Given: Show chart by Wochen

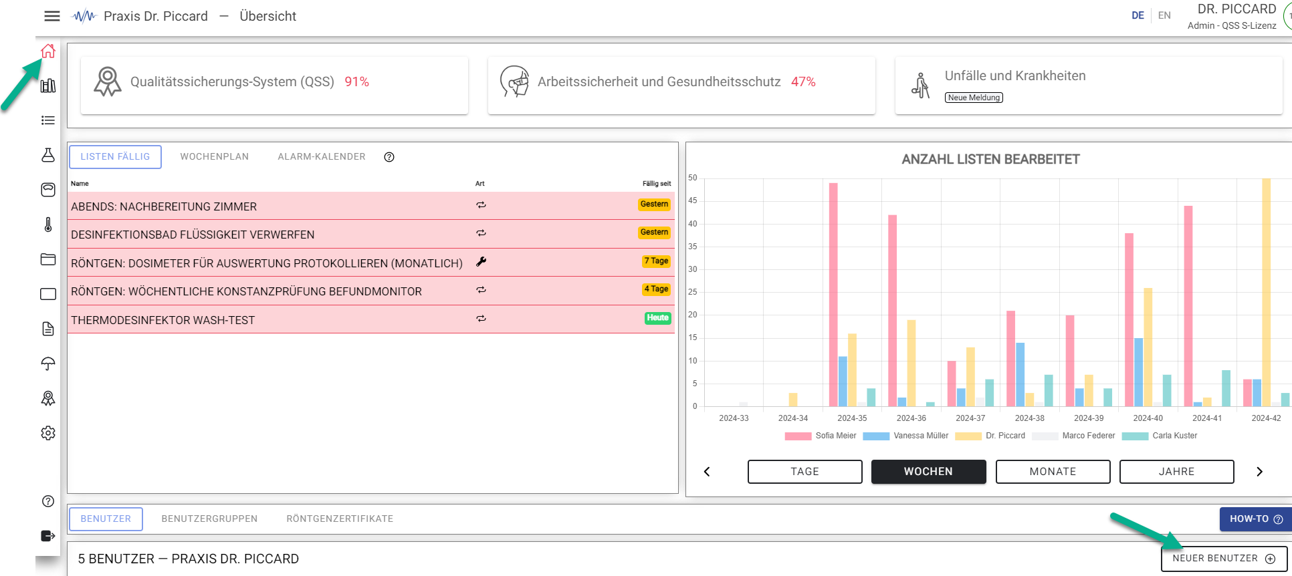Looking at the screenshot, I should pos(929,472).
